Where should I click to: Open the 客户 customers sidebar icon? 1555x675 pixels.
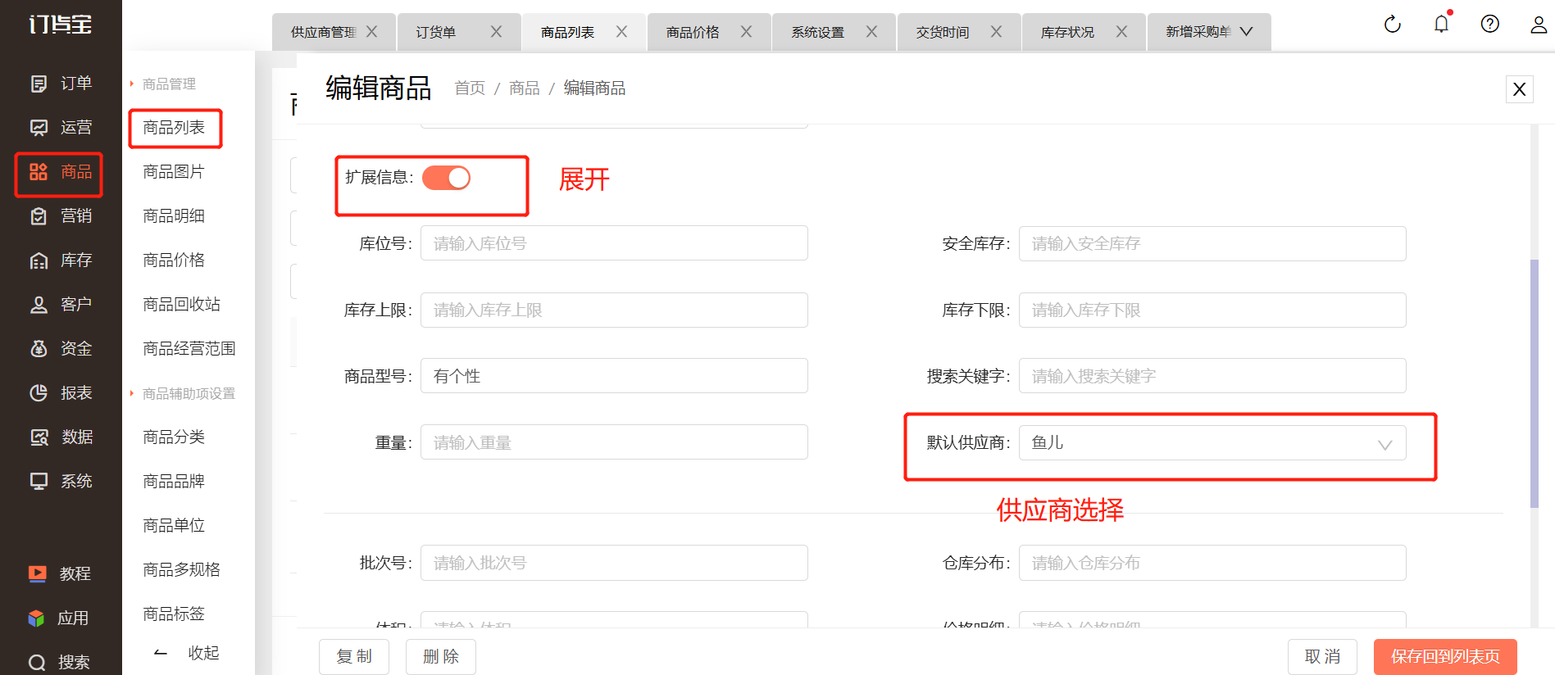click(x=39, y=305)
